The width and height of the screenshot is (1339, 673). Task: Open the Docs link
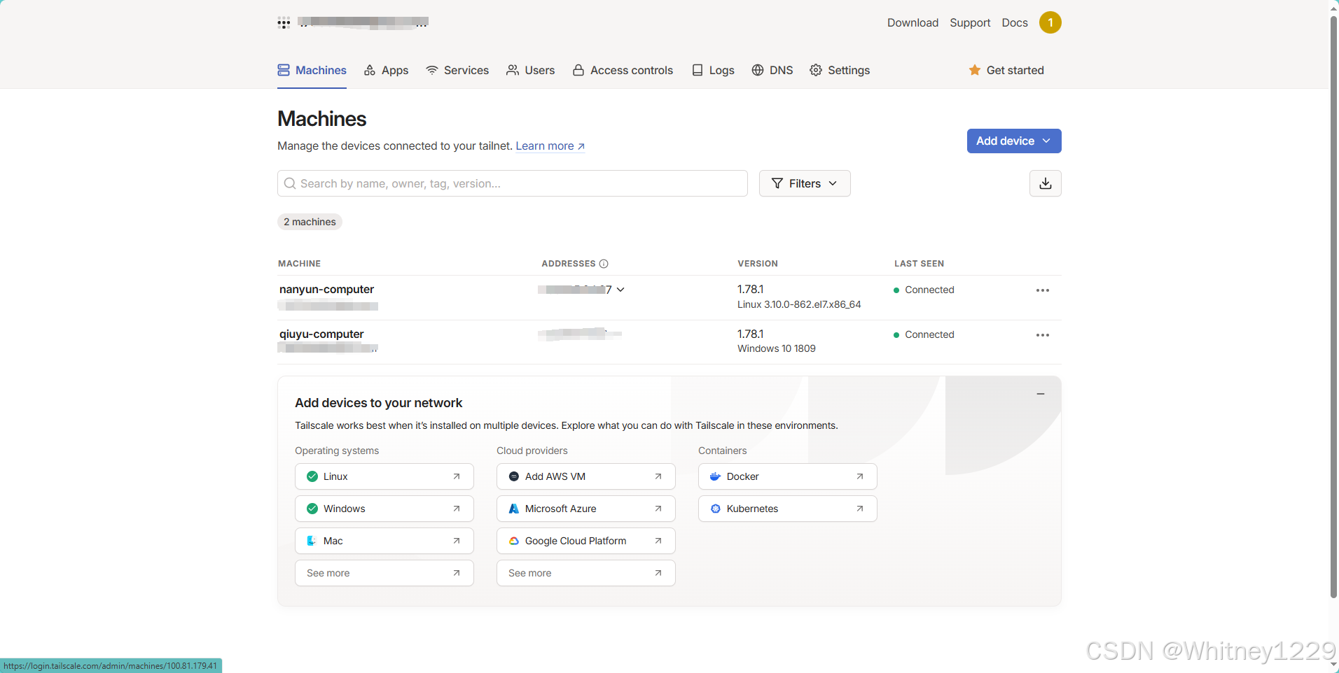point(1015,22)
